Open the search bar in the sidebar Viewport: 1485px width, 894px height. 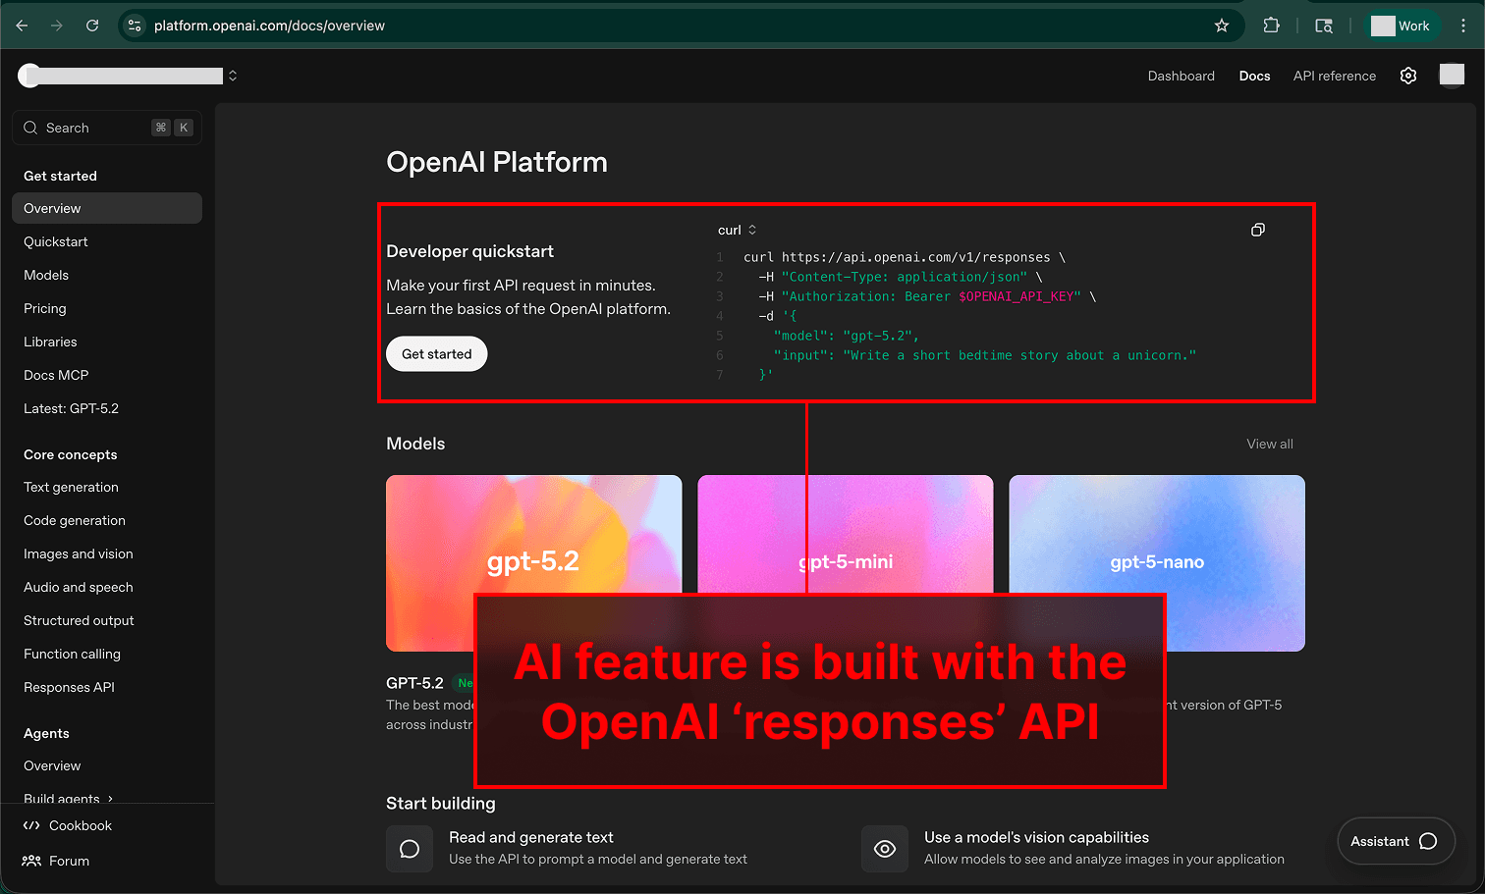point(106,128)
